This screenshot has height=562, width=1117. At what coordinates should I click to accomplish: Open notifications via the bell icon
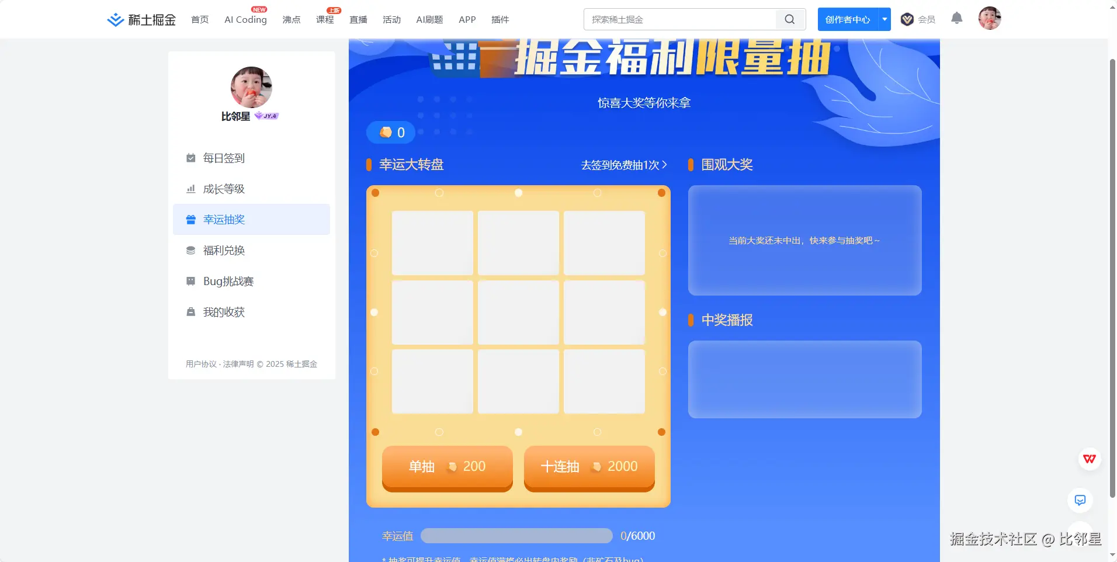point(956,19)
